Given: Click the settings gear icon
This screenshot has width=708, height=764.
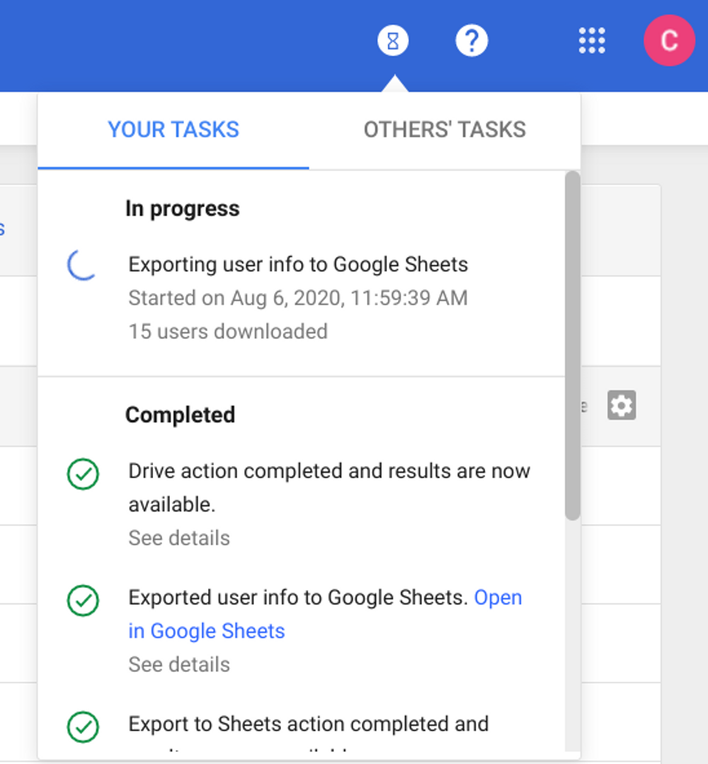Looking at the screenshot, I should tap(621, 405).
